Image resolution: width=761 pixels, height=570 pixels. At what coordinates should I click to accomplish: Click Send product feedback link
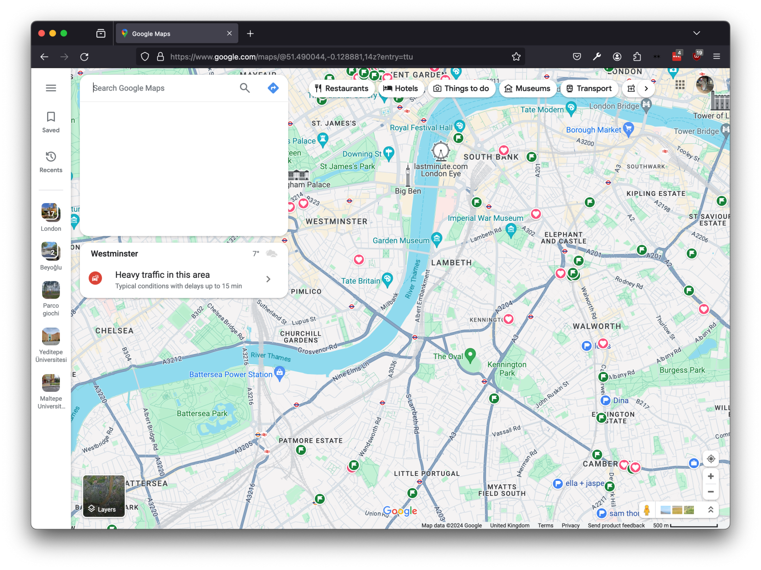(616, 525)
